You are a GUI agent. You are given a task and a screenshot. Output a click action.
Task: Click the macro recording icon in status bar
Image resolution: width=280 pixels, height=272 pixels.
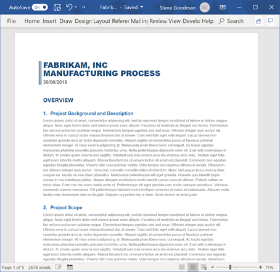click(70, 267)
